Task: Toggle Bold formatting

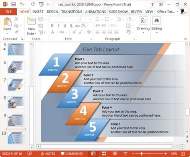Action: 52,26
